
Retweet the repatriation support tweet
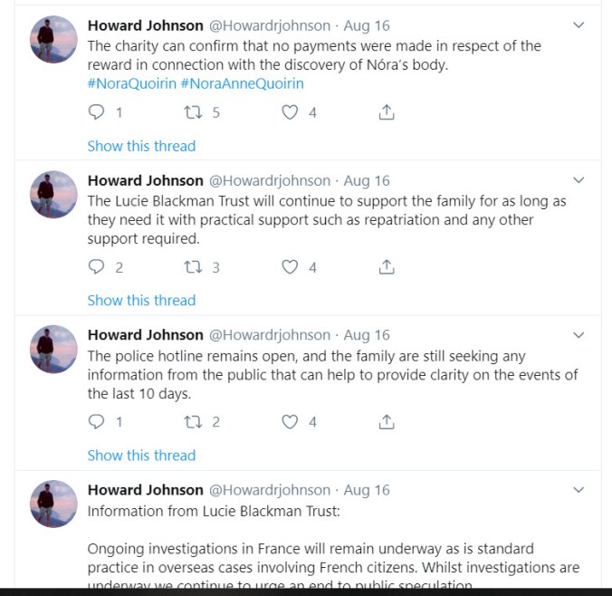pos(192,267)
